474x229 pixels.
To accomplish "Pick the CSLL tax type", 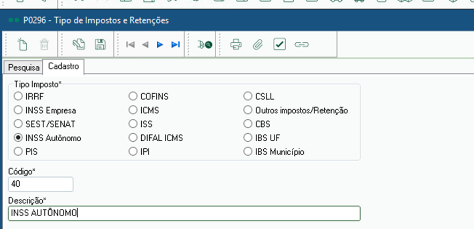I will pos(248,96).
